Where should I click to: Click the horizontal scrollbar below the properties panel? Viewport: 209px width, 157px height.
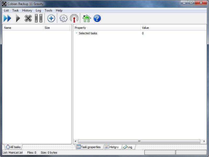pos(139,141)
